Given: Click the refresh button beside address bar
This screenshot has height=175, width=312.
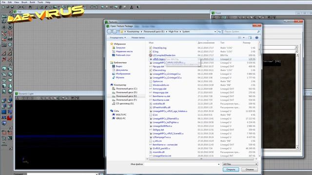Looking at the screenshot, I should pyautogui.click(x=219, y=32).
